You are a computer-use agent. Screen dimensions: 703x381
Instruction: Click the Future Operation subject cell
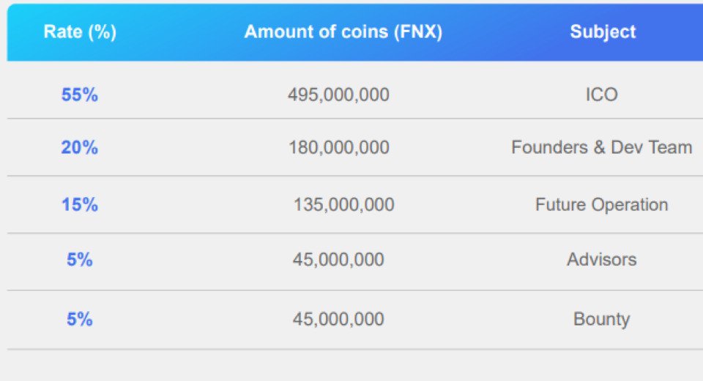pyautogui.click(x=602, y=204)
